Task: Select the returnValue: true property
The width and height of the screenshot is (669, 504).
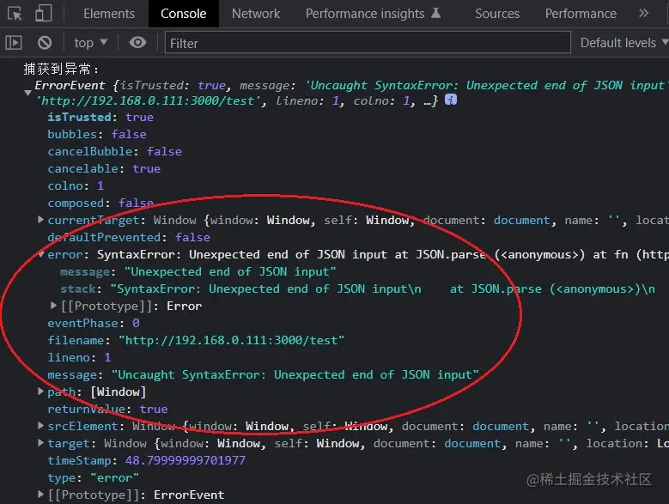Action: 107,409
